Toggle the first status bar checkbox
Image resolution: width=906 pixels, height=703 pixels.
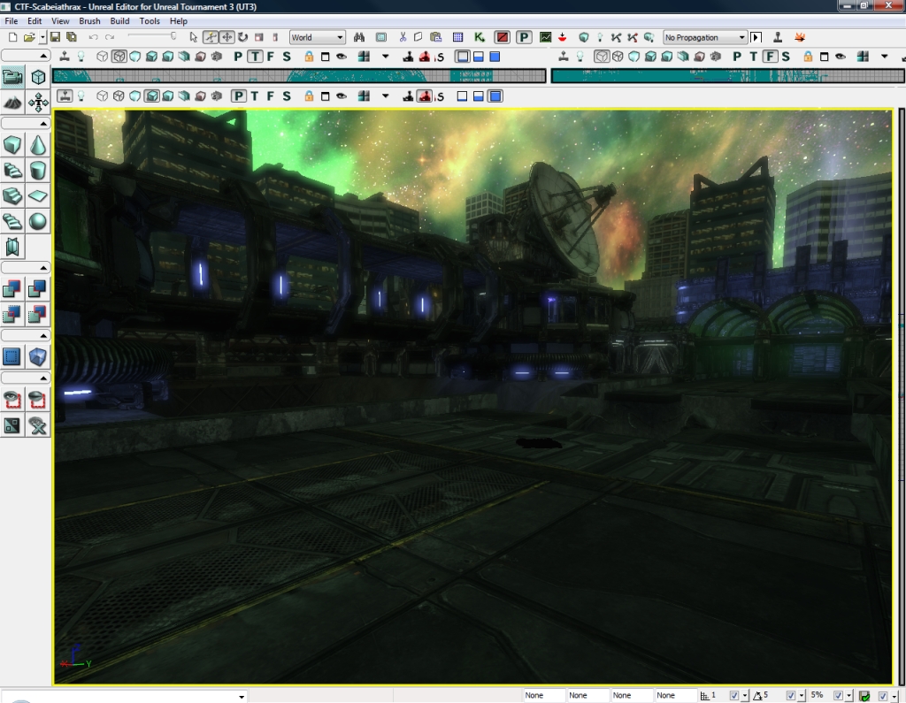pyautogui.click(x=733, y=696)
